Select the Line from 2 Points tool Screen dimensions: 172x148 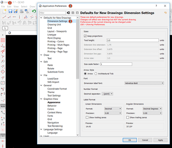tap(4, 17)
